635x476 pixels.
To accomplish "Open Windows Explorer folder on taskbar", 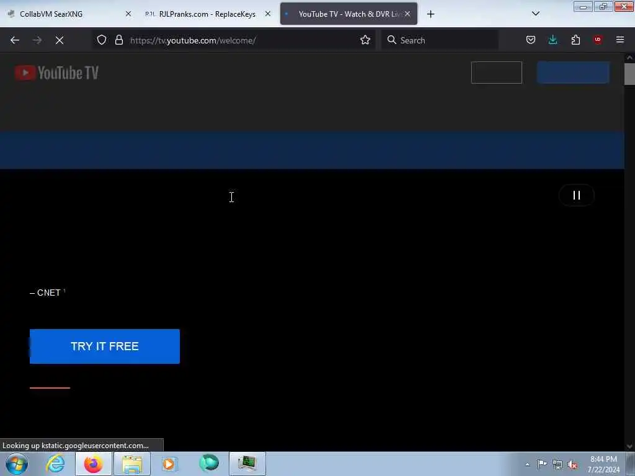I will [132, 464].
